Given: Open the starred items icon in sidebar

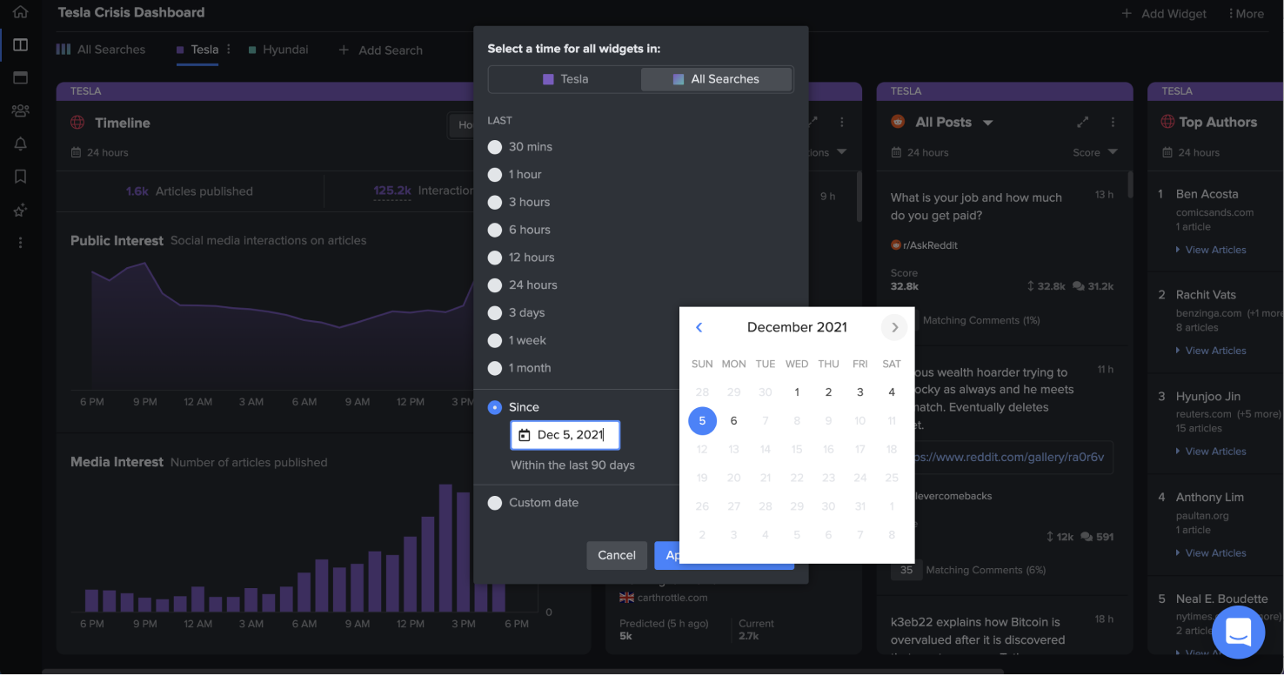Looking at the screenshot, I should [x=20, y=211].
